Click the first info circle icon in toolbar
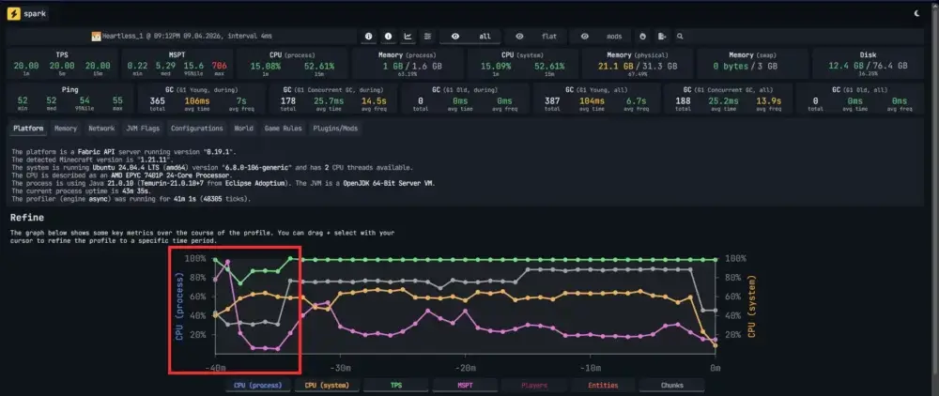The width and height of the screenshot is (939, 396). pos(368,37)
